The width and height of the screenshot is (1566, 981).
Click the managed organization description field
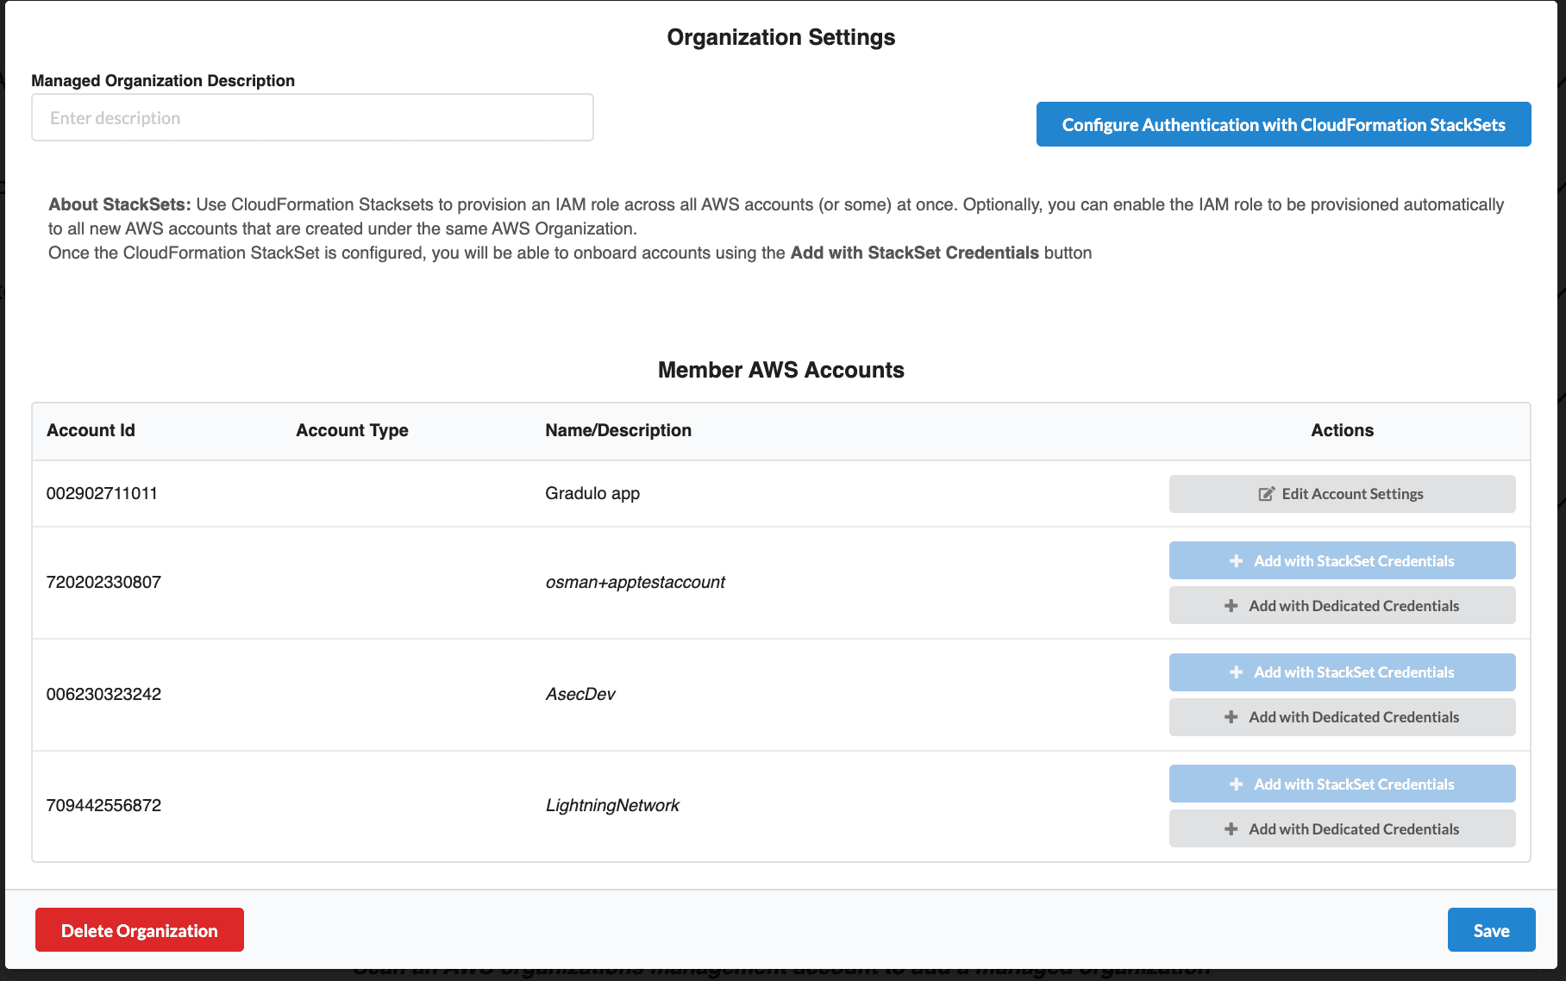pos(312,117)
